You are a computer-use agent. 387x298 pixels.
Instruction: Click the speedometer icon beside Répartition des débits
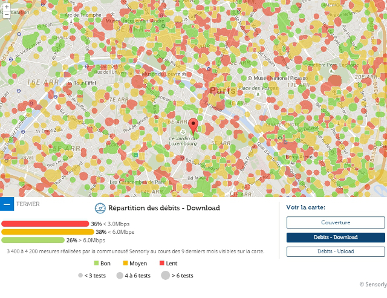(100, 209)
